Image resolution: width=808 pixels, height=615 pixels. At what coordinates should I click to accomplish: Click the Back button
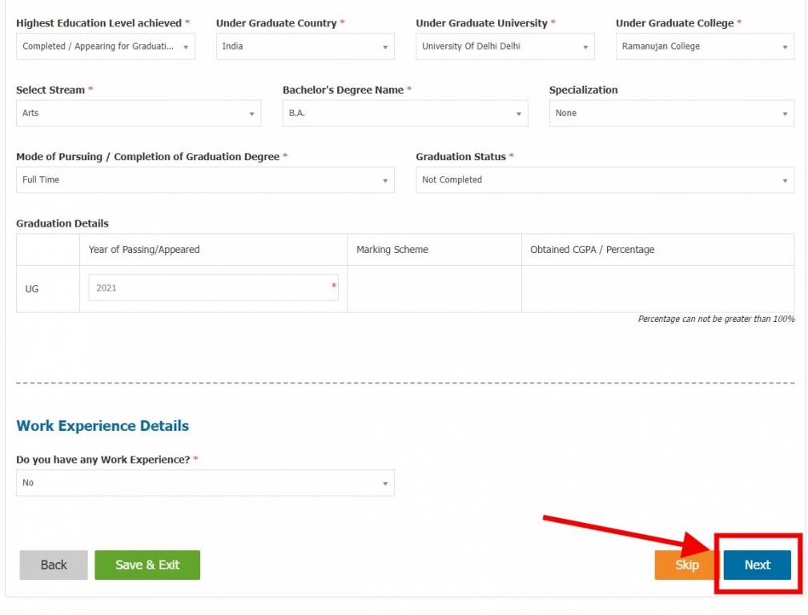pyautogui.click(x=54, y=565)
